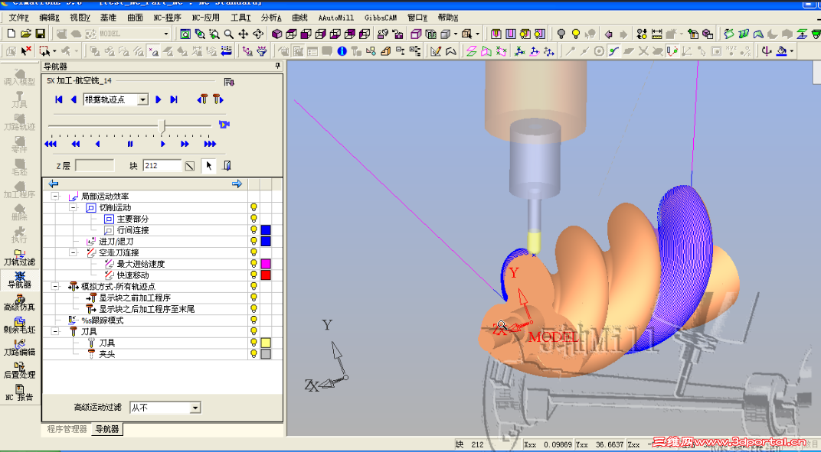Click the blue left arrow above the tree

pyautogui.click(x=54, y=184)
